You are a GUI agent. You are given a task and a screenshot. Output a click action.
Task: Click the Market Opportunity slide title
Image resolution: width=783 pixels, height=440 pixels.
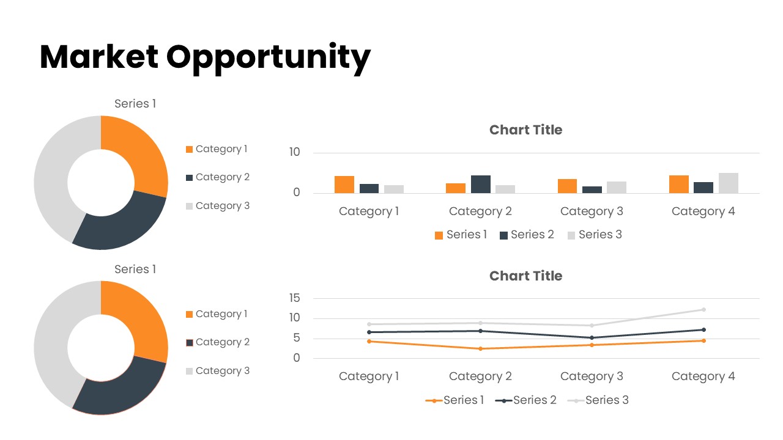click(x=205, y=57)
